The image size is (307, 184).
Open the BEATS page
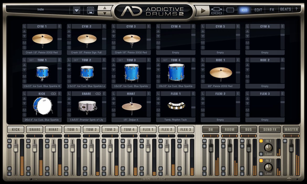pos(285,9)
